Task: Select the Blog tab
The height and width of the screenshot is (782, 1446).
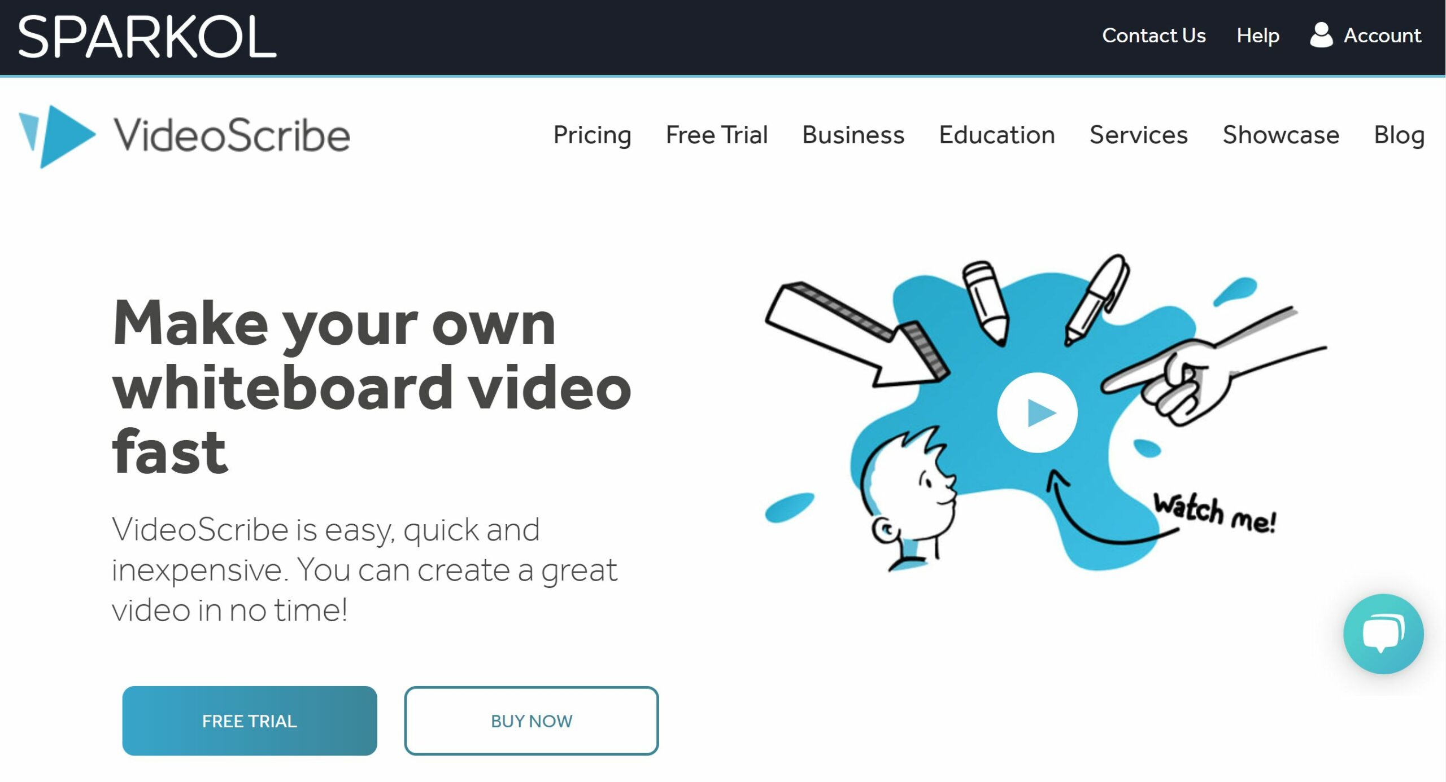Action: click(1400, 135)
